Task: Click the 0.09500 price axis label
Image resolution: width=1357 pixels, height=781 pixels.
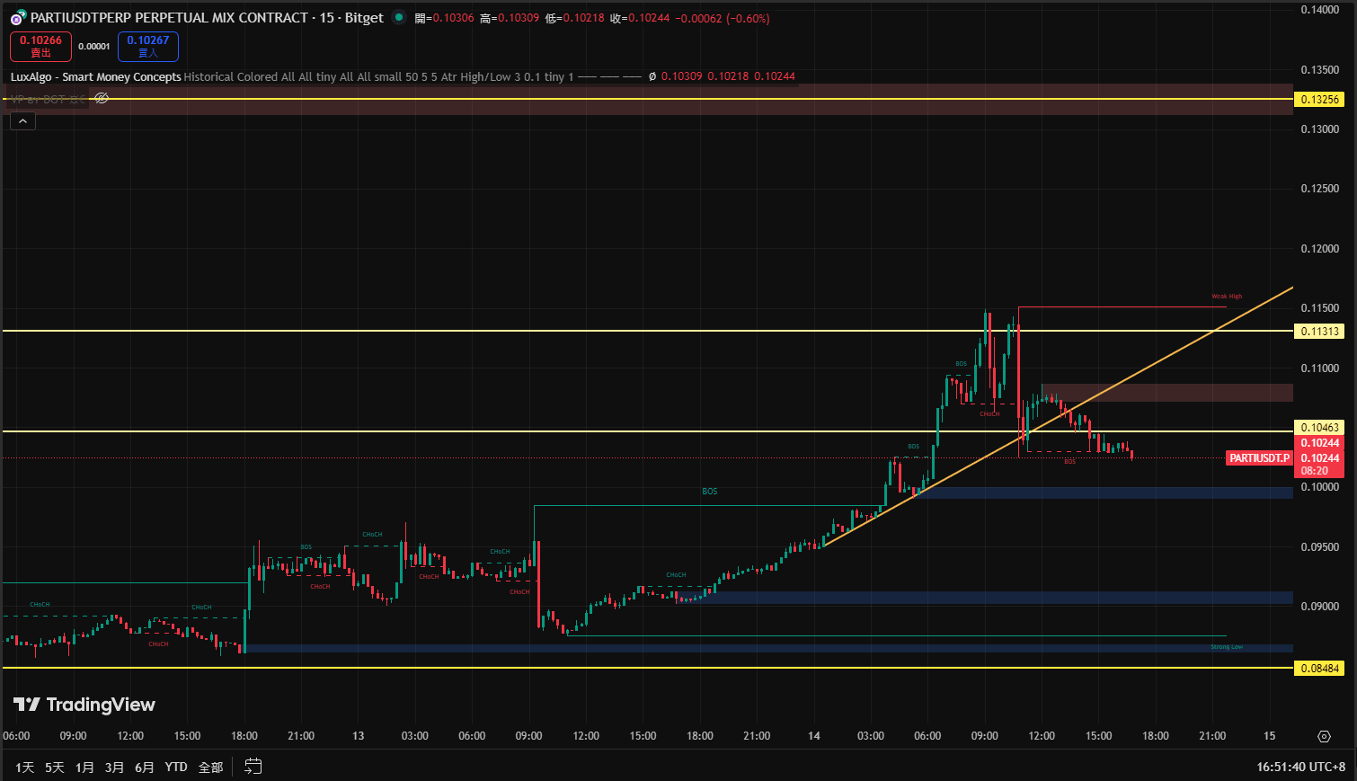Action: click(1319, 547)
